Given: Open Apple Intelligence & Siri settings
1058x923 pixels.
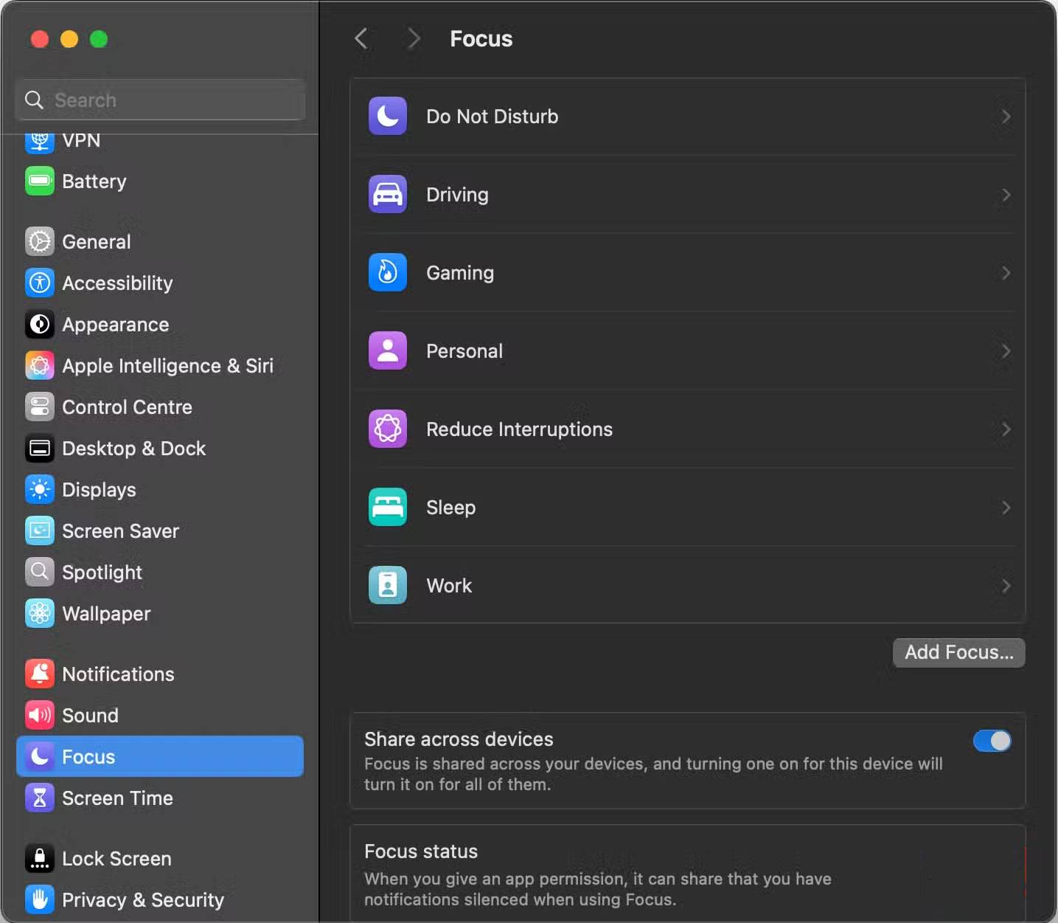Looking at the screenshot, I should click(x=167, y=365).
